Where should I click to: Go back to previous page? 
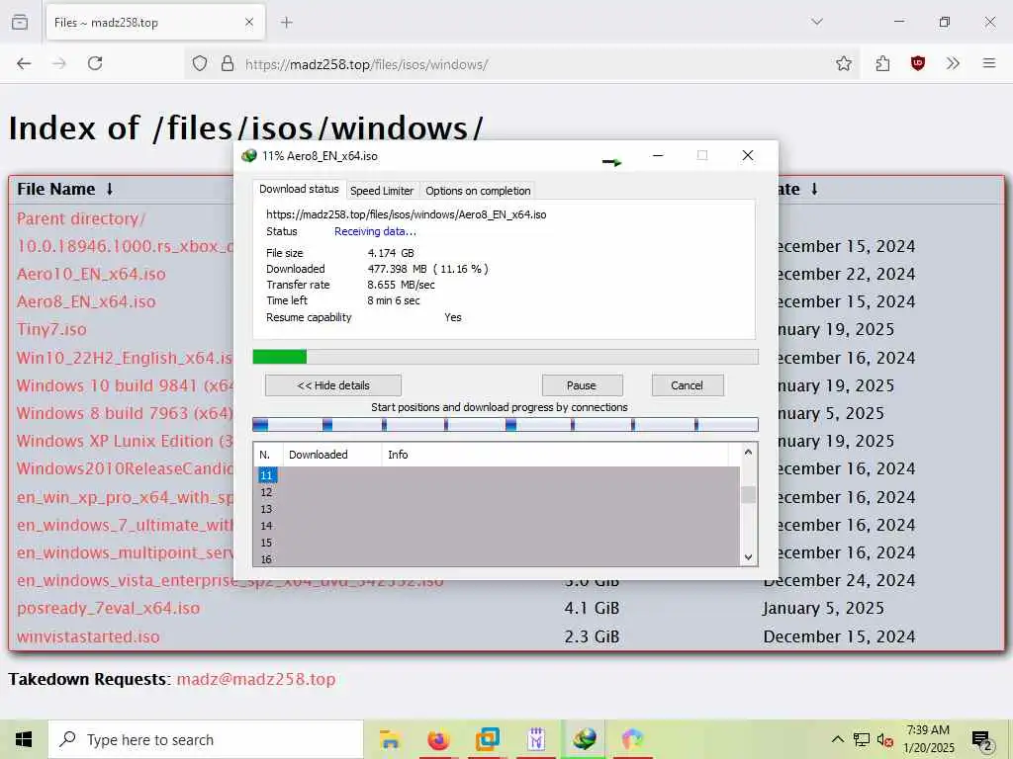(x=24, y=63)
